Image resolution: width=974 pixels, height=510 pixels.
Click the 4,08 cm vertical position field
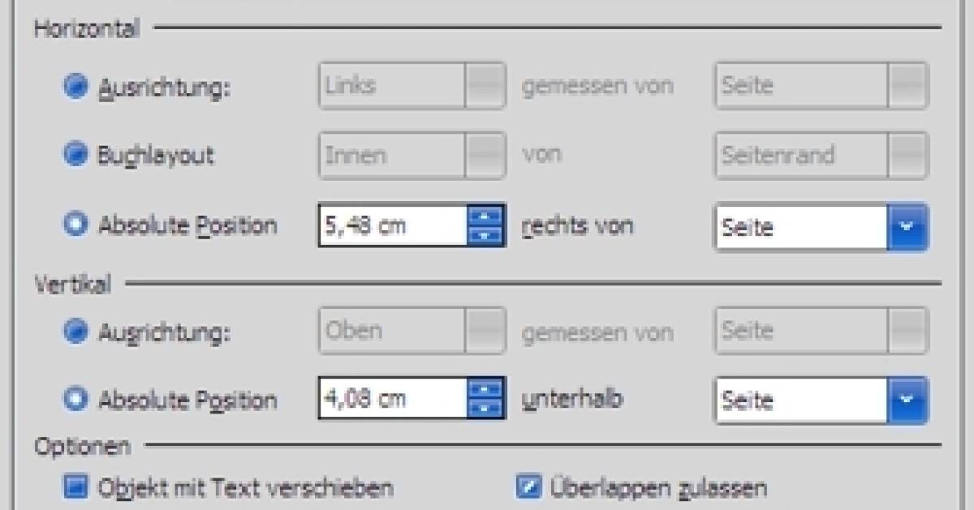[x=393, y=399]
